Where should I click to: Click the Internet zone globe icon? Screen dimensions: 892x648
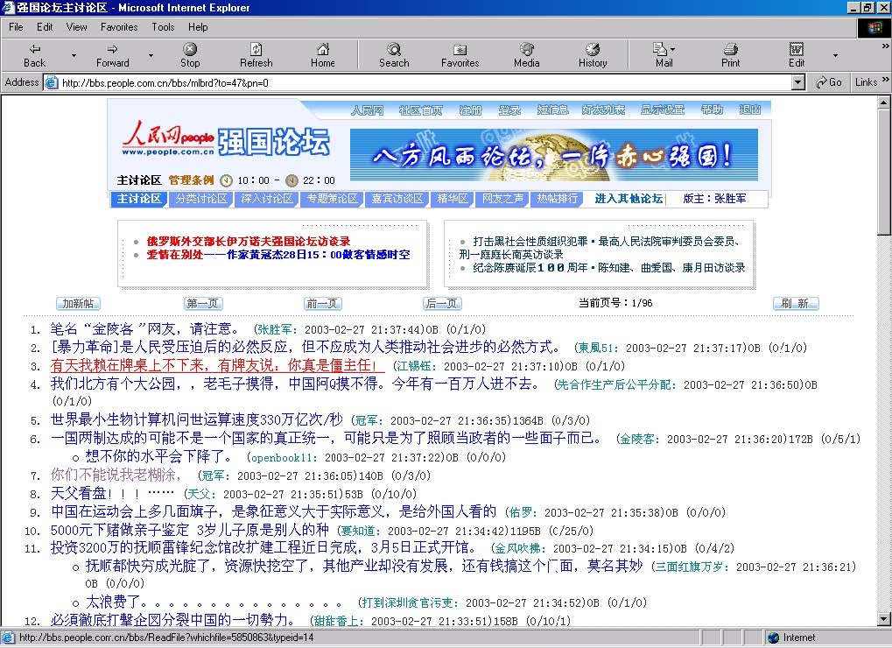click(773, 637)
